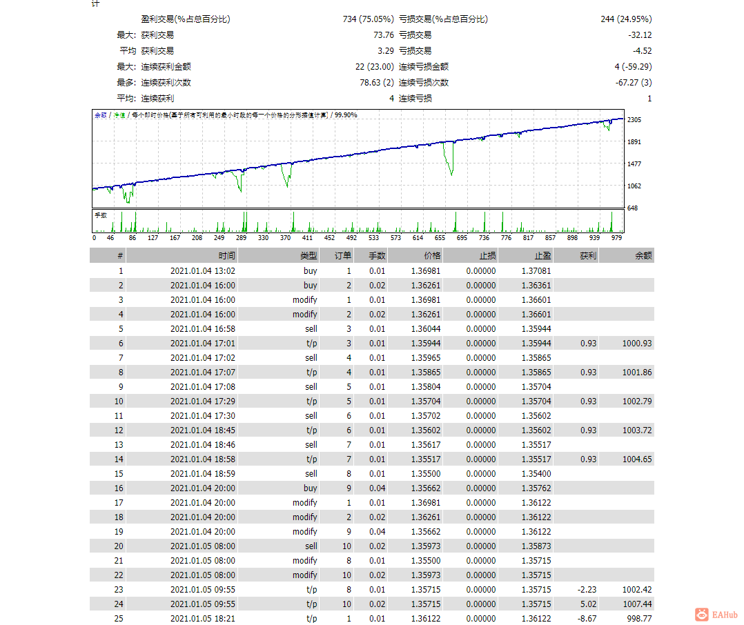The height and width of the screenshot is (625, 744).
Task: Select balance value 1000.93
Action: coord(637,344)
